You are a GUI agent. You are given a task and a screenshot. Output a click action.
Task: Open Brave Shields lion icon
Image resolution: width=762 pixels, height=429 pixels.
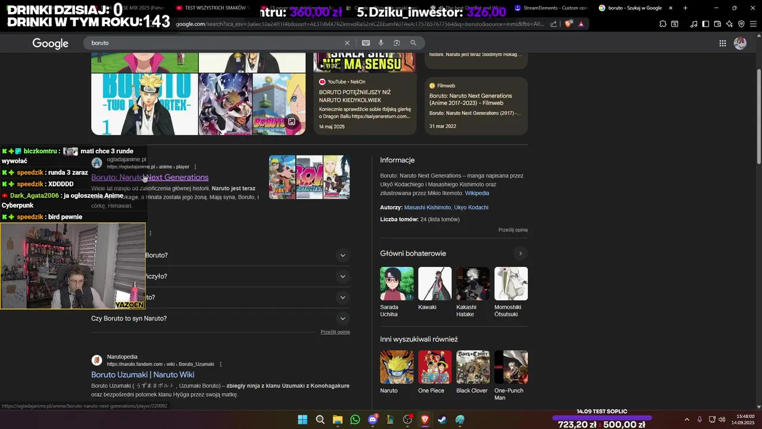[568, 24]
